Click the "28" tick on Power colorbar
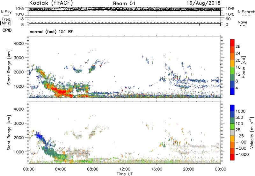The image size is (255, 176). tap(238, 46)
